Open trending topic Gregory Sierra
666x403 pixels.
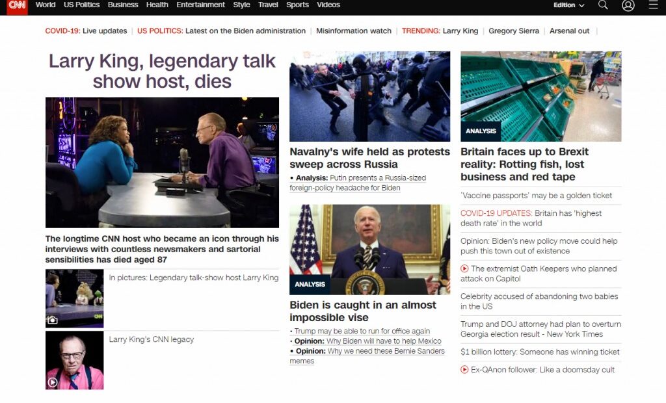pos(514,31)
